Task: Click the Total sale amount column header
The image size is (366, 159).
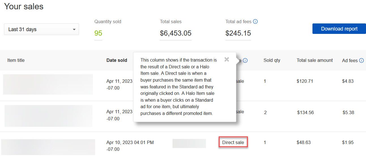Action: pyautogui.click(x=315, y=60)
